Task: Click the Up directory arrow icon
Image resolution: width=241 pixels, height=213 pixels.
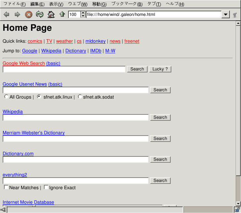Action: pyautogui.click(x=62, y=15)
